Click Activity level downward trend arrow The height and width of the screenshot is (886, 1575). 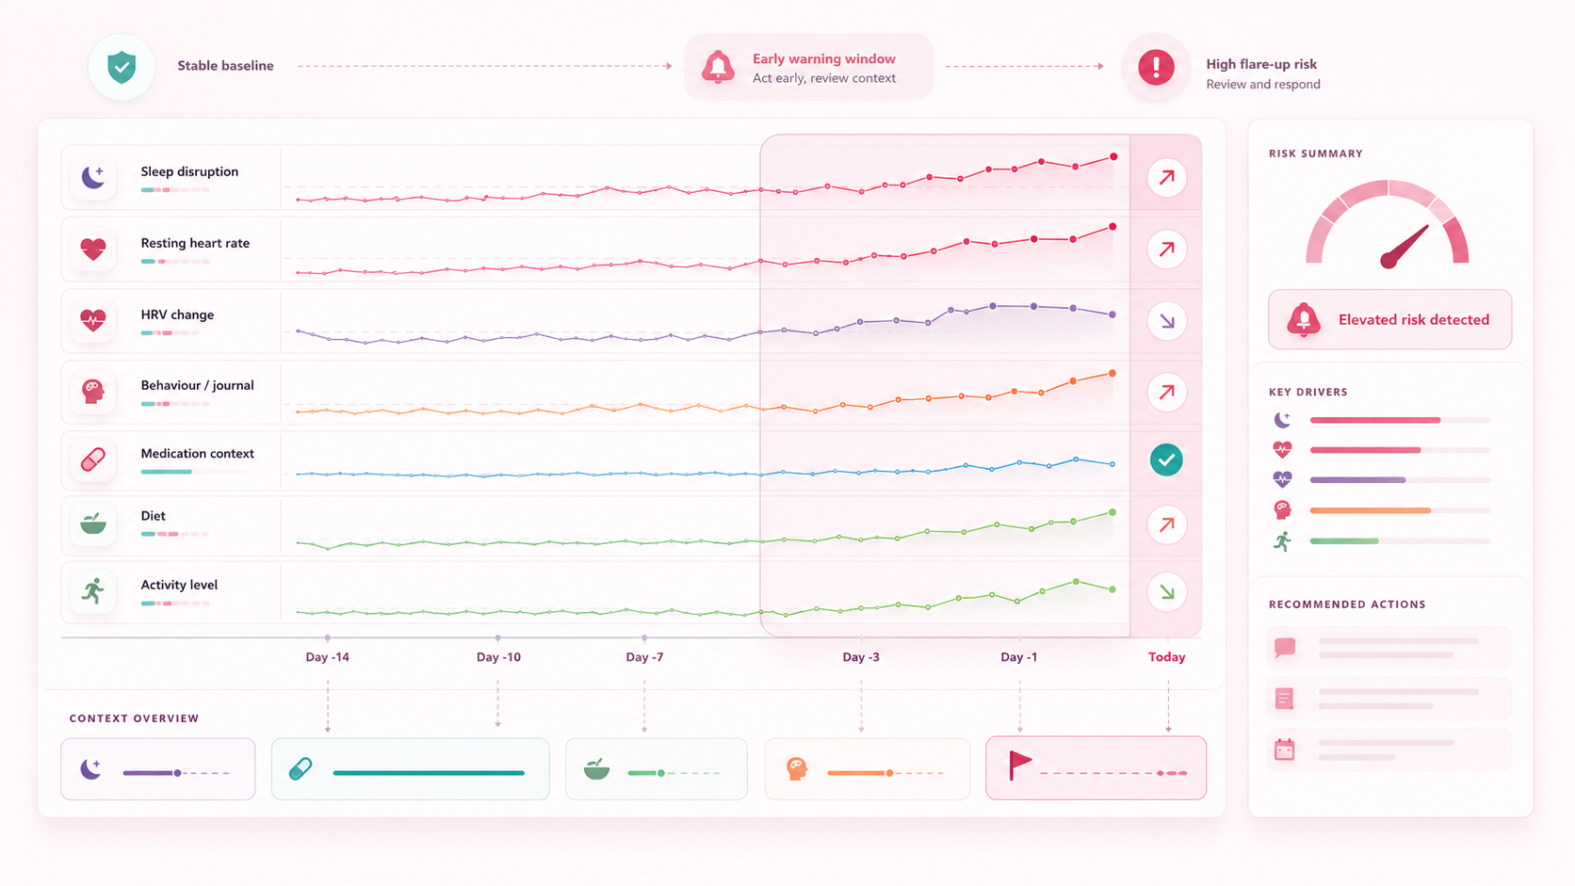[1166, 592]
